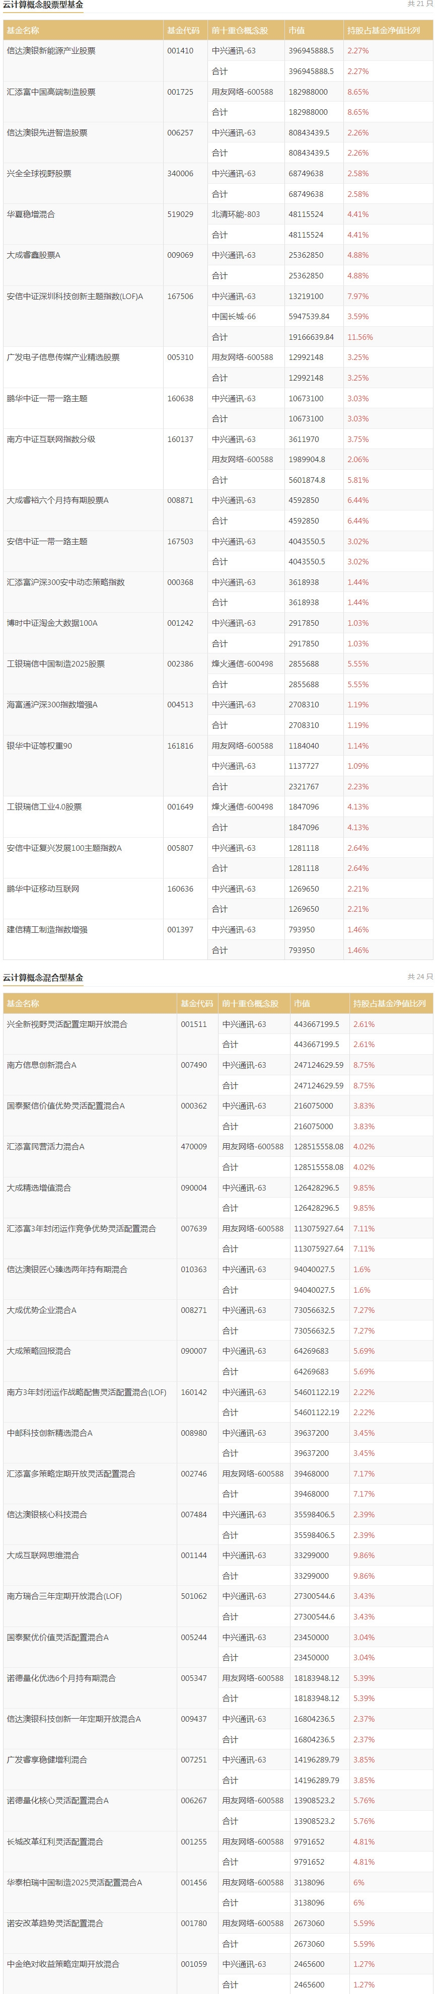Click stock 北清环能-803
Viewport: 435px width, 1994px height.
pyautogui.click(x=236, y=214)
